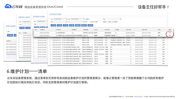Screen dimensions: 176x99
Task: Open 详细 link for plan starting 2018-03-09
Action: coord(170,33)
